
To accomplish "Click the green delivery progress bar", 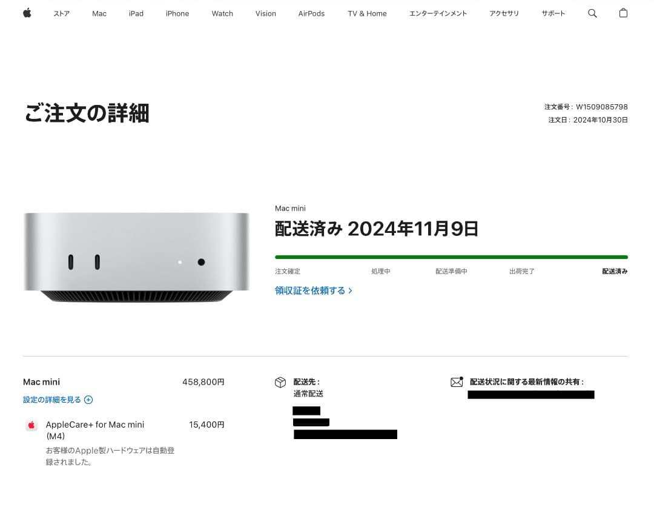I will tap(451, 257).
